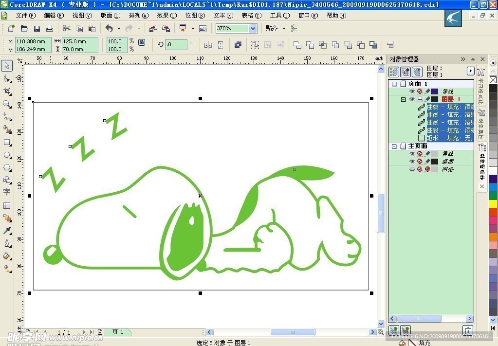Image resolution: width=498 pixels, height=346 pixels.
Task: Switch to the 页 1 page tab
Action: tap(118, 332)
